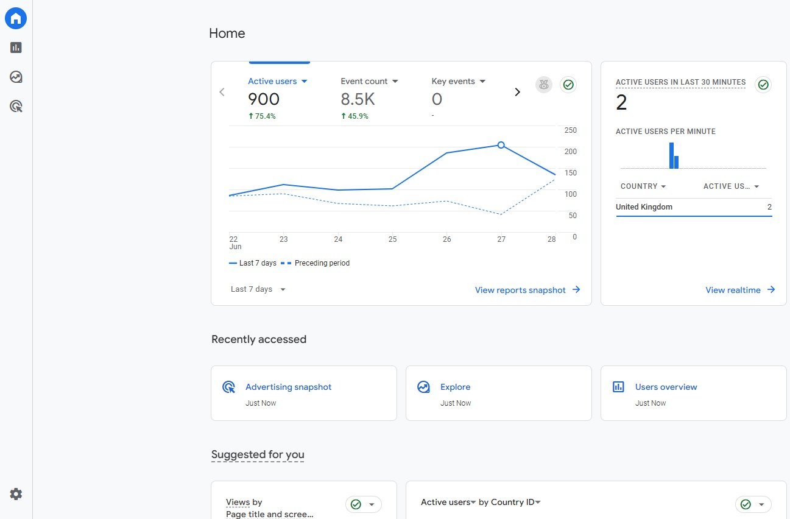
Task: Open the Reports bar chart icon
Action: click(16, 48)
